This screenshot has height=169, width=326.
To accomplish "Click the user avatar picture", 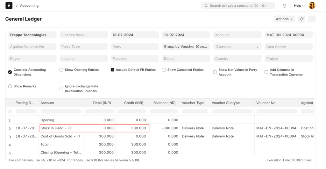I will point(312,5).
